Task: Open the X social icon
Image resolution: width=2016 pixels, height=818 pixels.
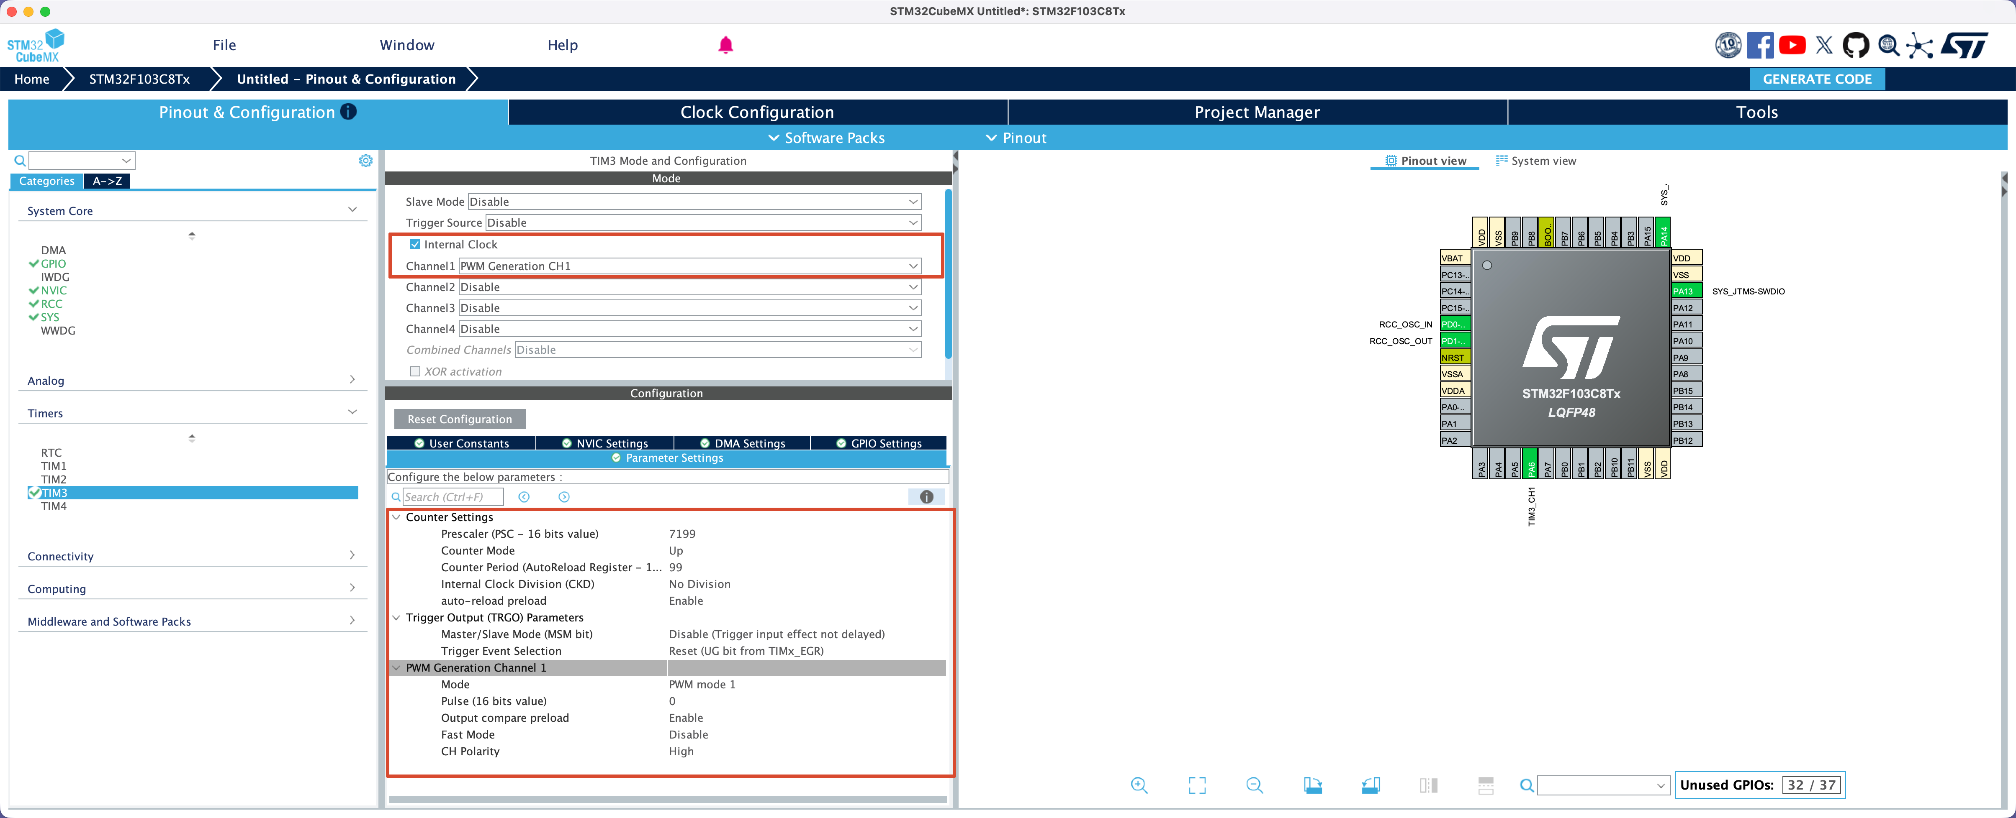Action: tap(1823, 45)
